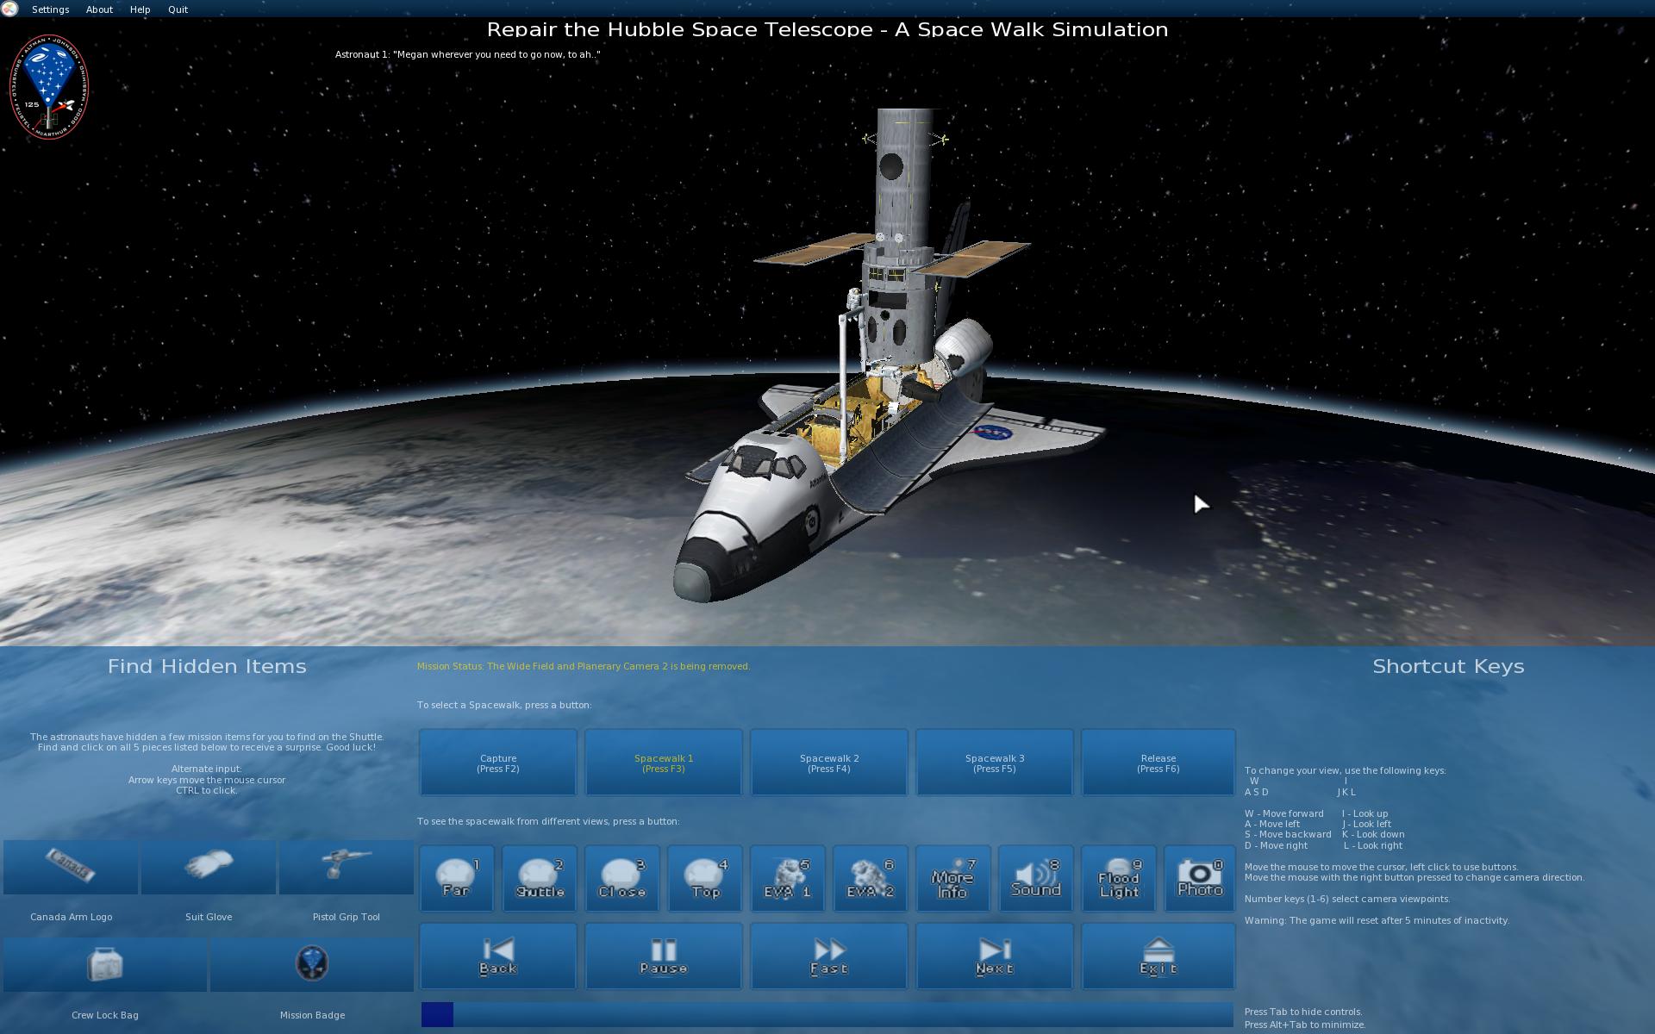The width and height of the screenshot is (1655, 1034).
Task: Click the astronaut on the robotic arm
Action: 854,302
